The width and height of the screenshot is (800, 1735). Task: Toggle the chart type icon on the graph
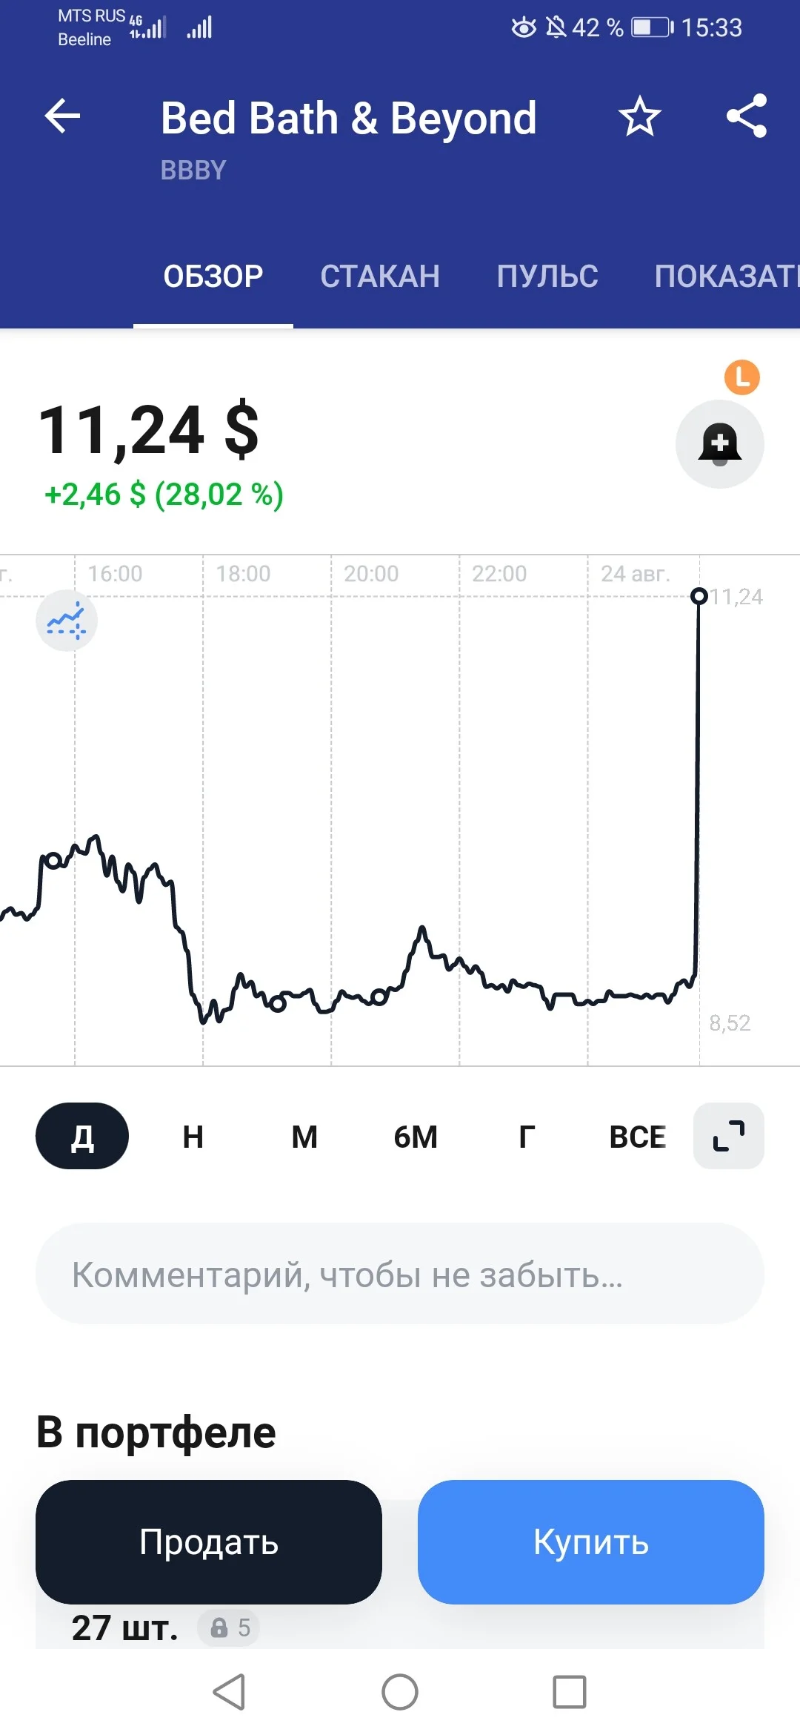pos(67,621)
